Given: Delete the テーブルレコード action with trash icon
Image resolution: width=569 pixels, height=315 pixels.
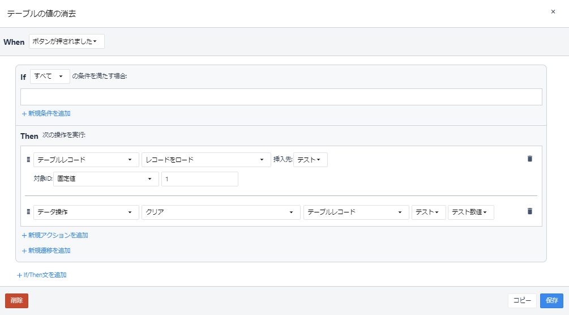Looking at the screenshot, I should pyautogui.click(x=530, y=159).
